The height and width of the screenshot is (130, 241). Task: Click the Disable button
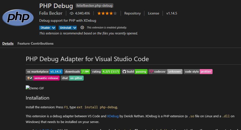point(45,28)
